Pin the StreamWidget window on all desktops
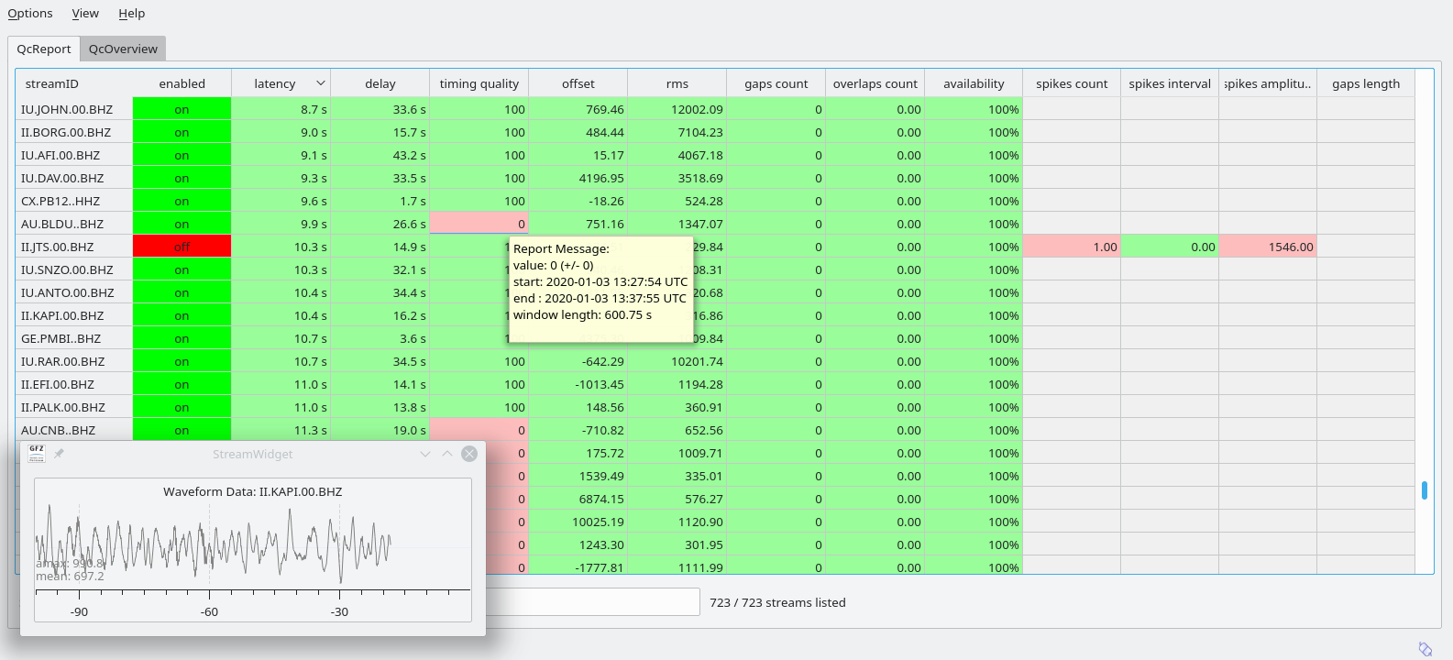Screen dimensions: 1453x660 [59, 454]
